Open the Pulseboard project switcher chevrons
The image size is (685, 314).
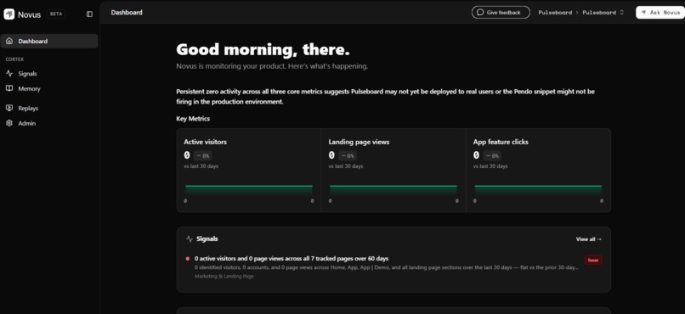(x=621, y=13)
